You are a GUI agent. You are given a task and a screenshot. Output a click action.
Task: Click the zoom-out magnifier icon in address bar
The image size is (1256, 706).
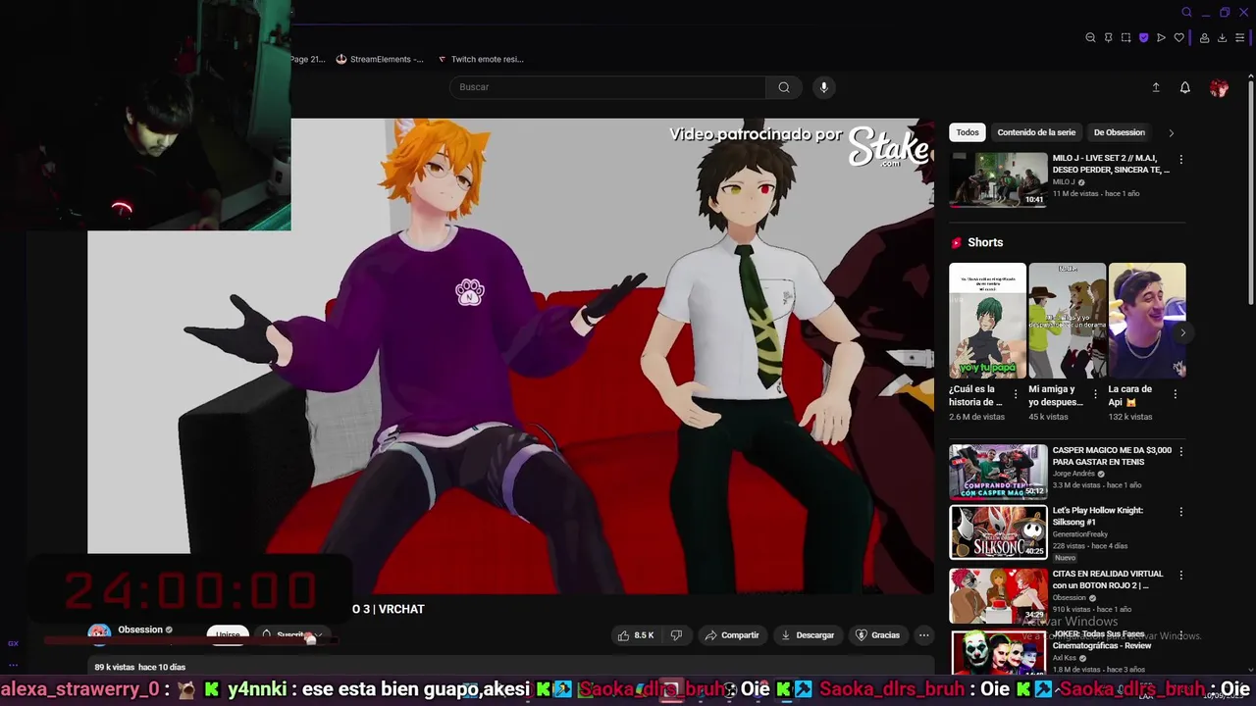tap(1090, 38)
